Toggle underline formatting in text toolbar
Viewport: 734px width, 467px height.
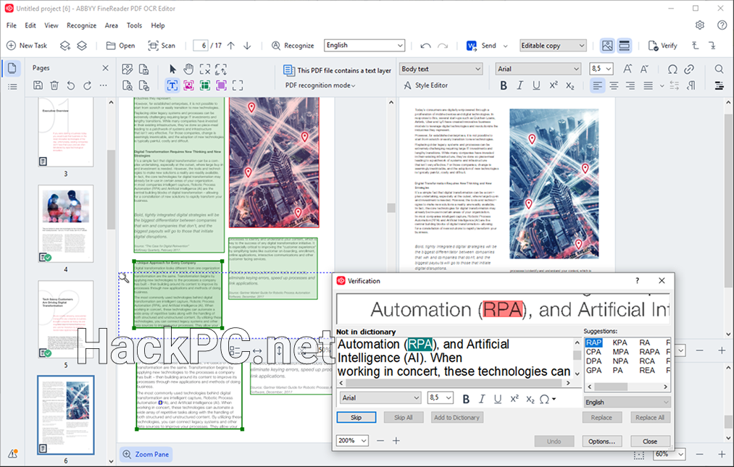pos(536,85)
